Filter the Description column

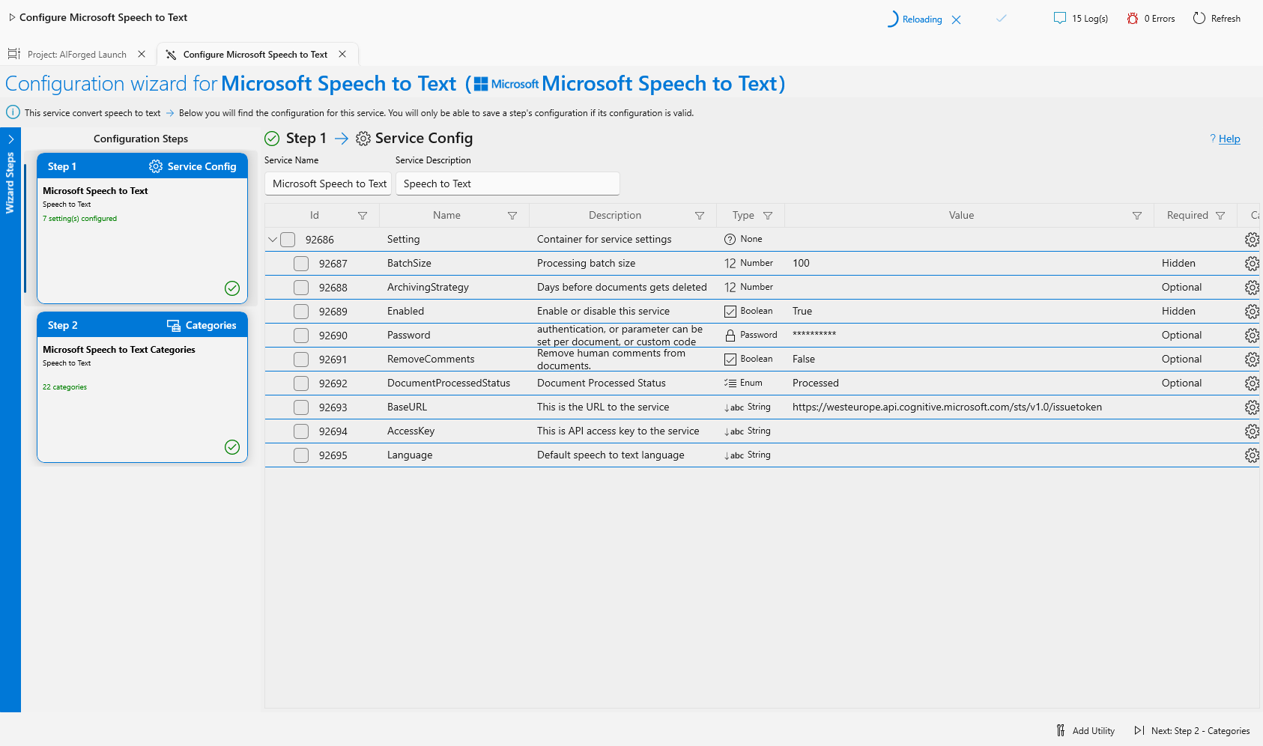pyautogui.click(x=700, y=216)
